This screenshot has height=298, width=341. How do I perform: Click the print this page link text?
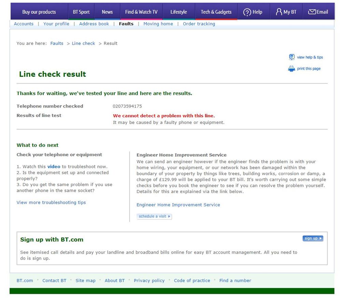pyautogui.click(x=309, y=69)
